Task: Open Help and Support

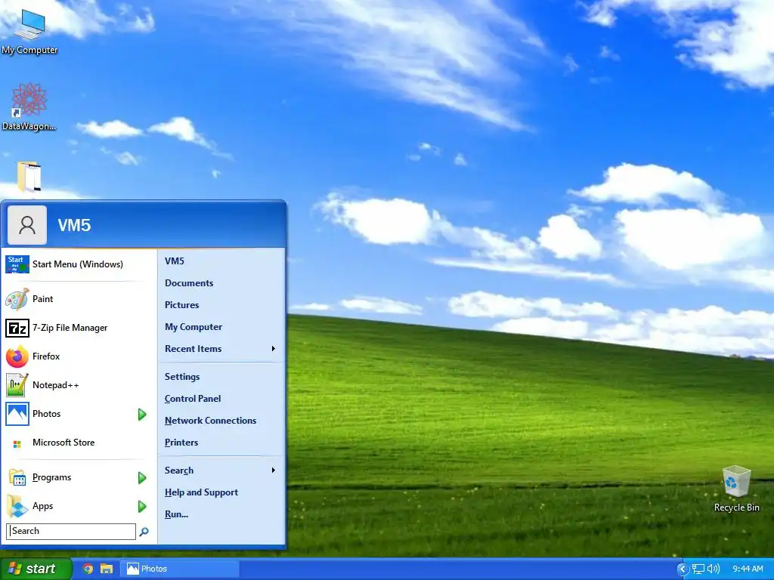Action: 201,492
